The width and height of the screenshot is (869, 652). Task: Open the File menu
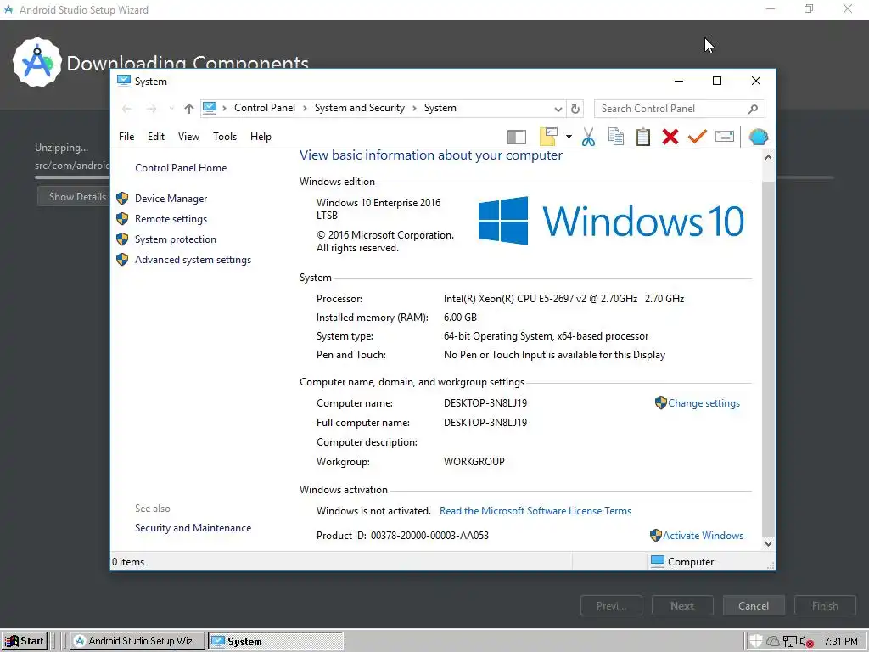pos(126,137)
